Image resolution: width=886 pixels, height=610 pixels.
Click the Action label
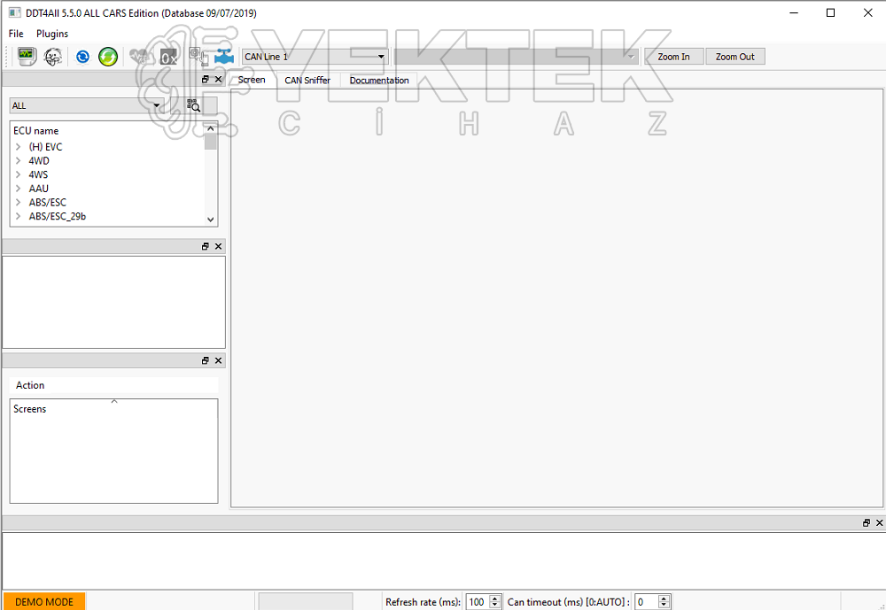click(30, 385)
